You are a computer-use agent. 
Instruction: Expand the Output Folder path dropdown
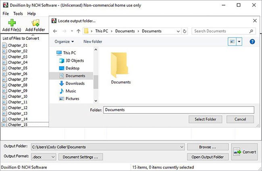[x=182, y=147]
